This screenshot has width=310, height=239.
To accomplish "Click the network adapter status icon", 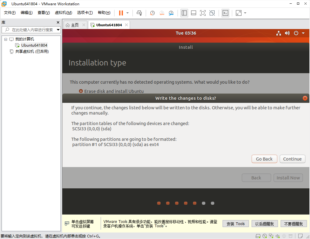I will point(271,236).
